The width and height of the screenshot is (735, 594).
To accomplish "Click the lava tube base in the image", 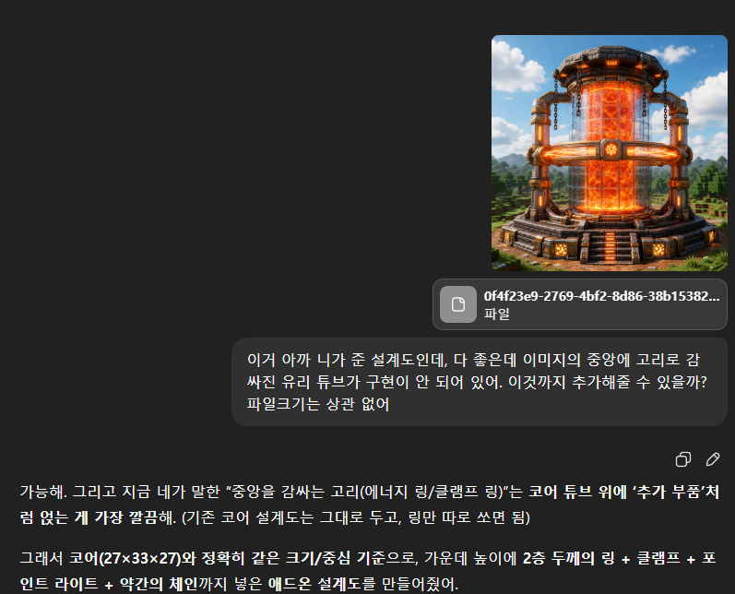I will (x=610, y=208).
